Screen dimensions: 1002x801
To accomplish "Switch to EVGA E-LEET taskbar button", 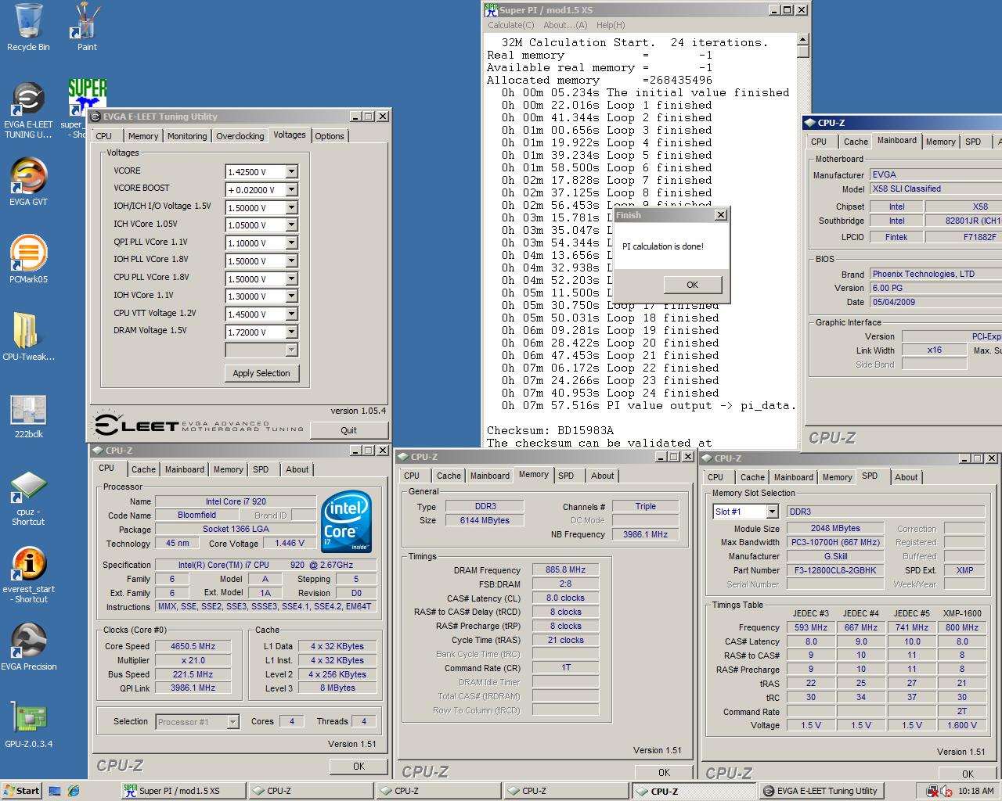I will click(x=820, y=791).
